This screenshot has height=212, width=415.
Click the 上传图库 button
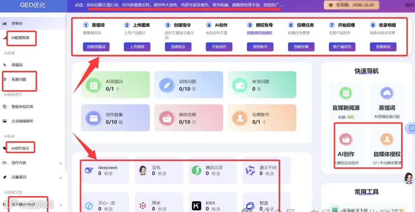pyautogui.click(x=137, y=47)
